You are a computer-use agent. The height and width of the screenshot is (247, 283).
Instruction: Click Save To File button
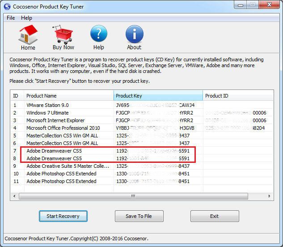click(x=139, y=216)
